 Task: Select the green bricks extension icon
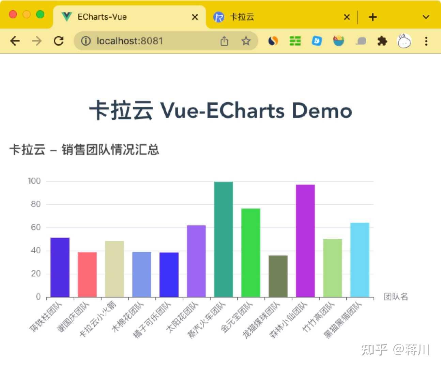tap(295, 41)
